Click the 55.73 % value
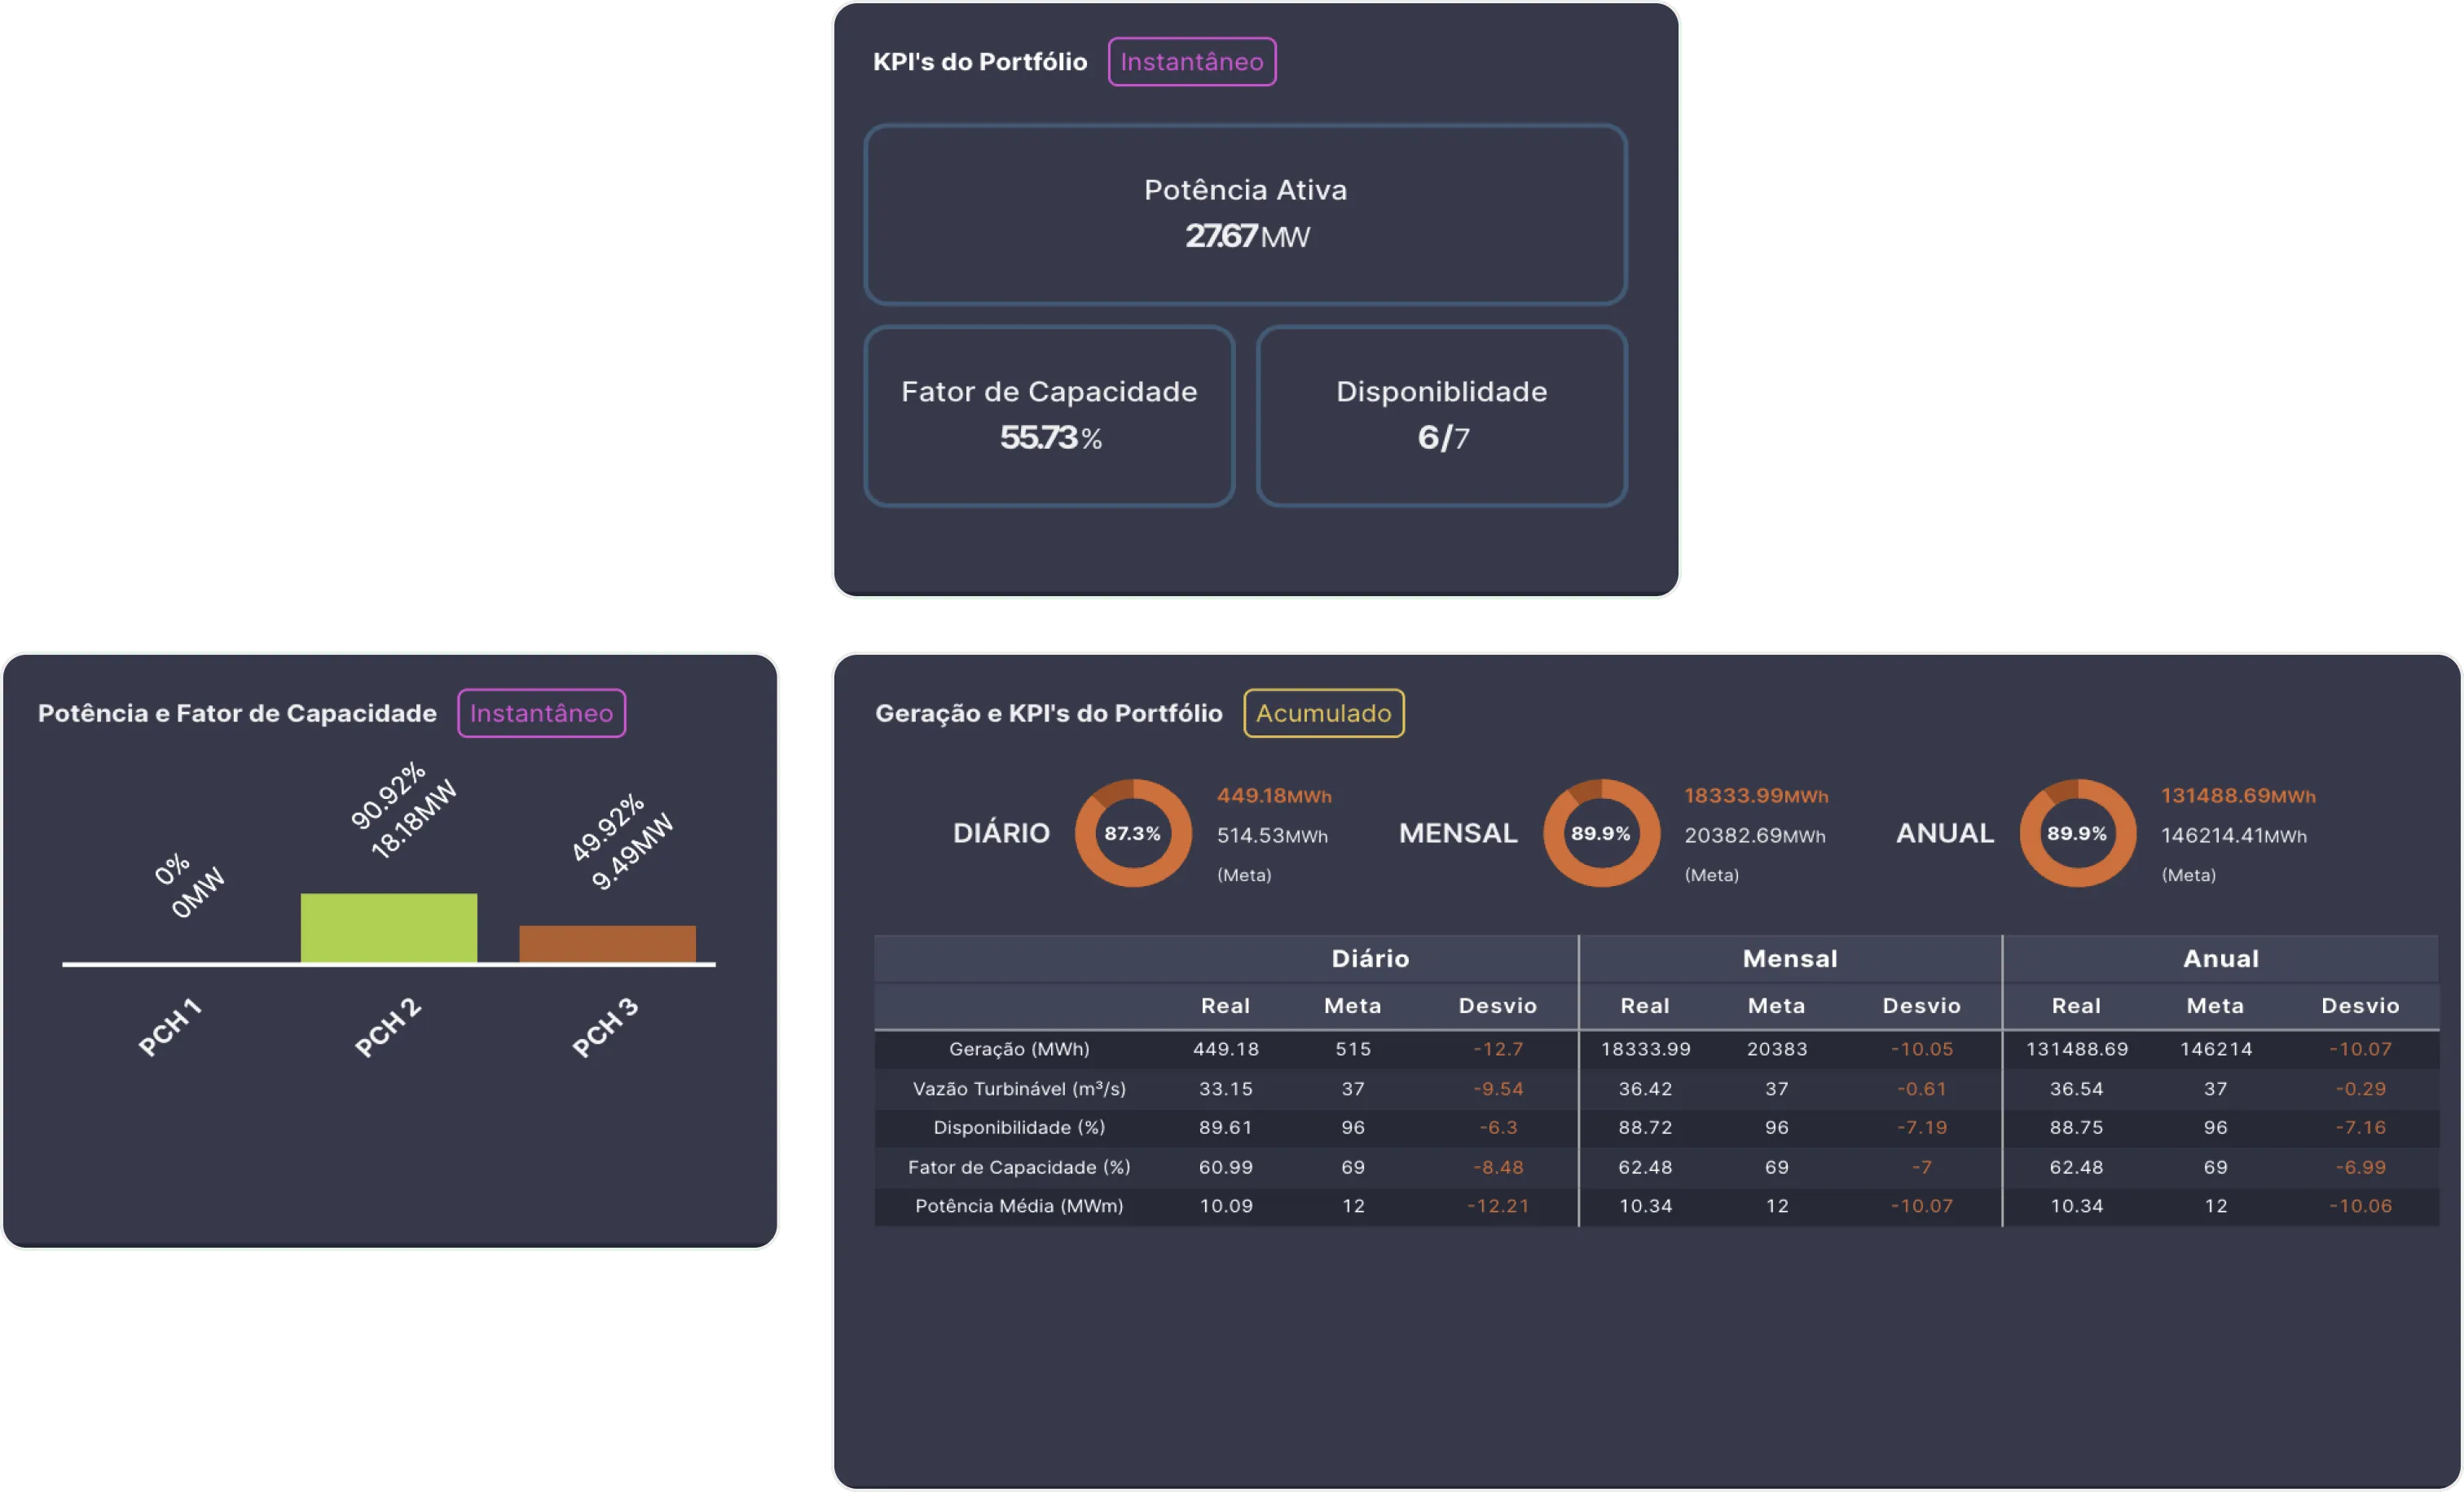2464x1492 pixels. (1051, 437)
